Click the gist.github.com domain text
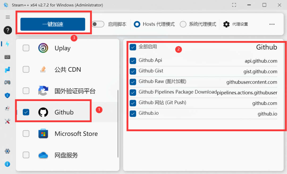The image size is (287, 174). 260,72
